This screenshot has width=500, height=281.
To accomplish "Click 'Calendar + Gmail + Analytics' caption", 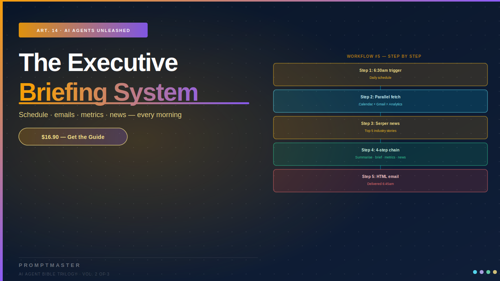I will pyautogui.click(x=380, y=104).
